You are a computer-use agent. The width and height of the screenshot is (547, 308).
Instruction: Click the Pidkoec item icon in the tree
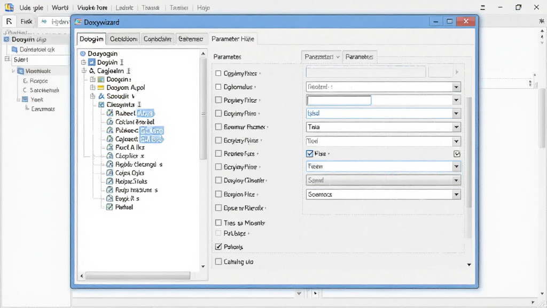[110, 130]
